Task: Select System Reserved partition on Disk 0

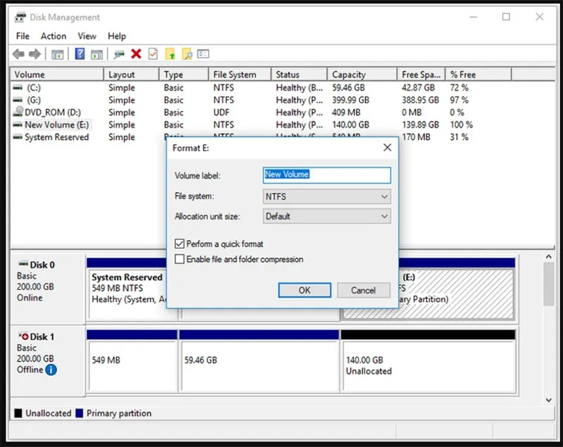Action: click(x=127, y=294)
